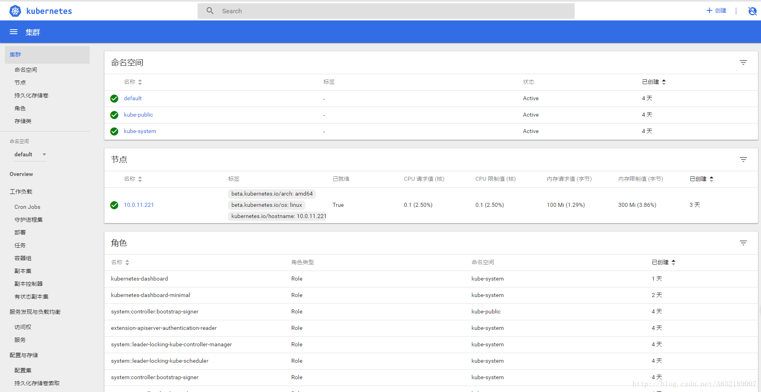Open Cron Jobs in sidebar
This screenshot has height=392, width=761.
(x=27, y=207)
